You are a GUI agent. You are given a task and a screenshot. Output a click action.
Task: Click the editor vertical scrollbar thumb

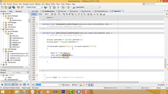165,63
